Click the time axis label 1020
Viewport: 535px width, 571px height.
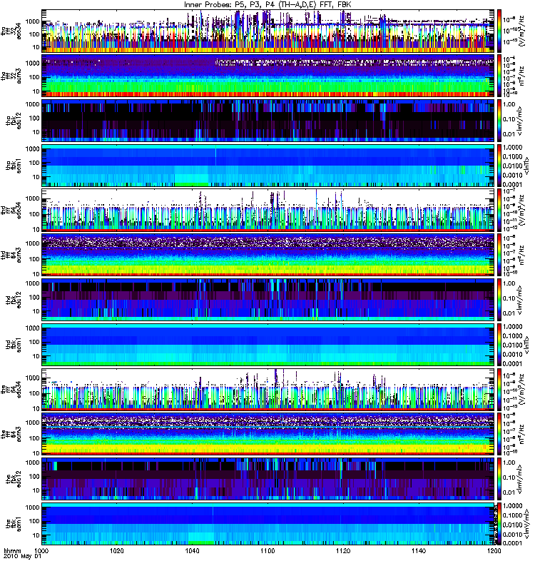(x=117, y=550)
